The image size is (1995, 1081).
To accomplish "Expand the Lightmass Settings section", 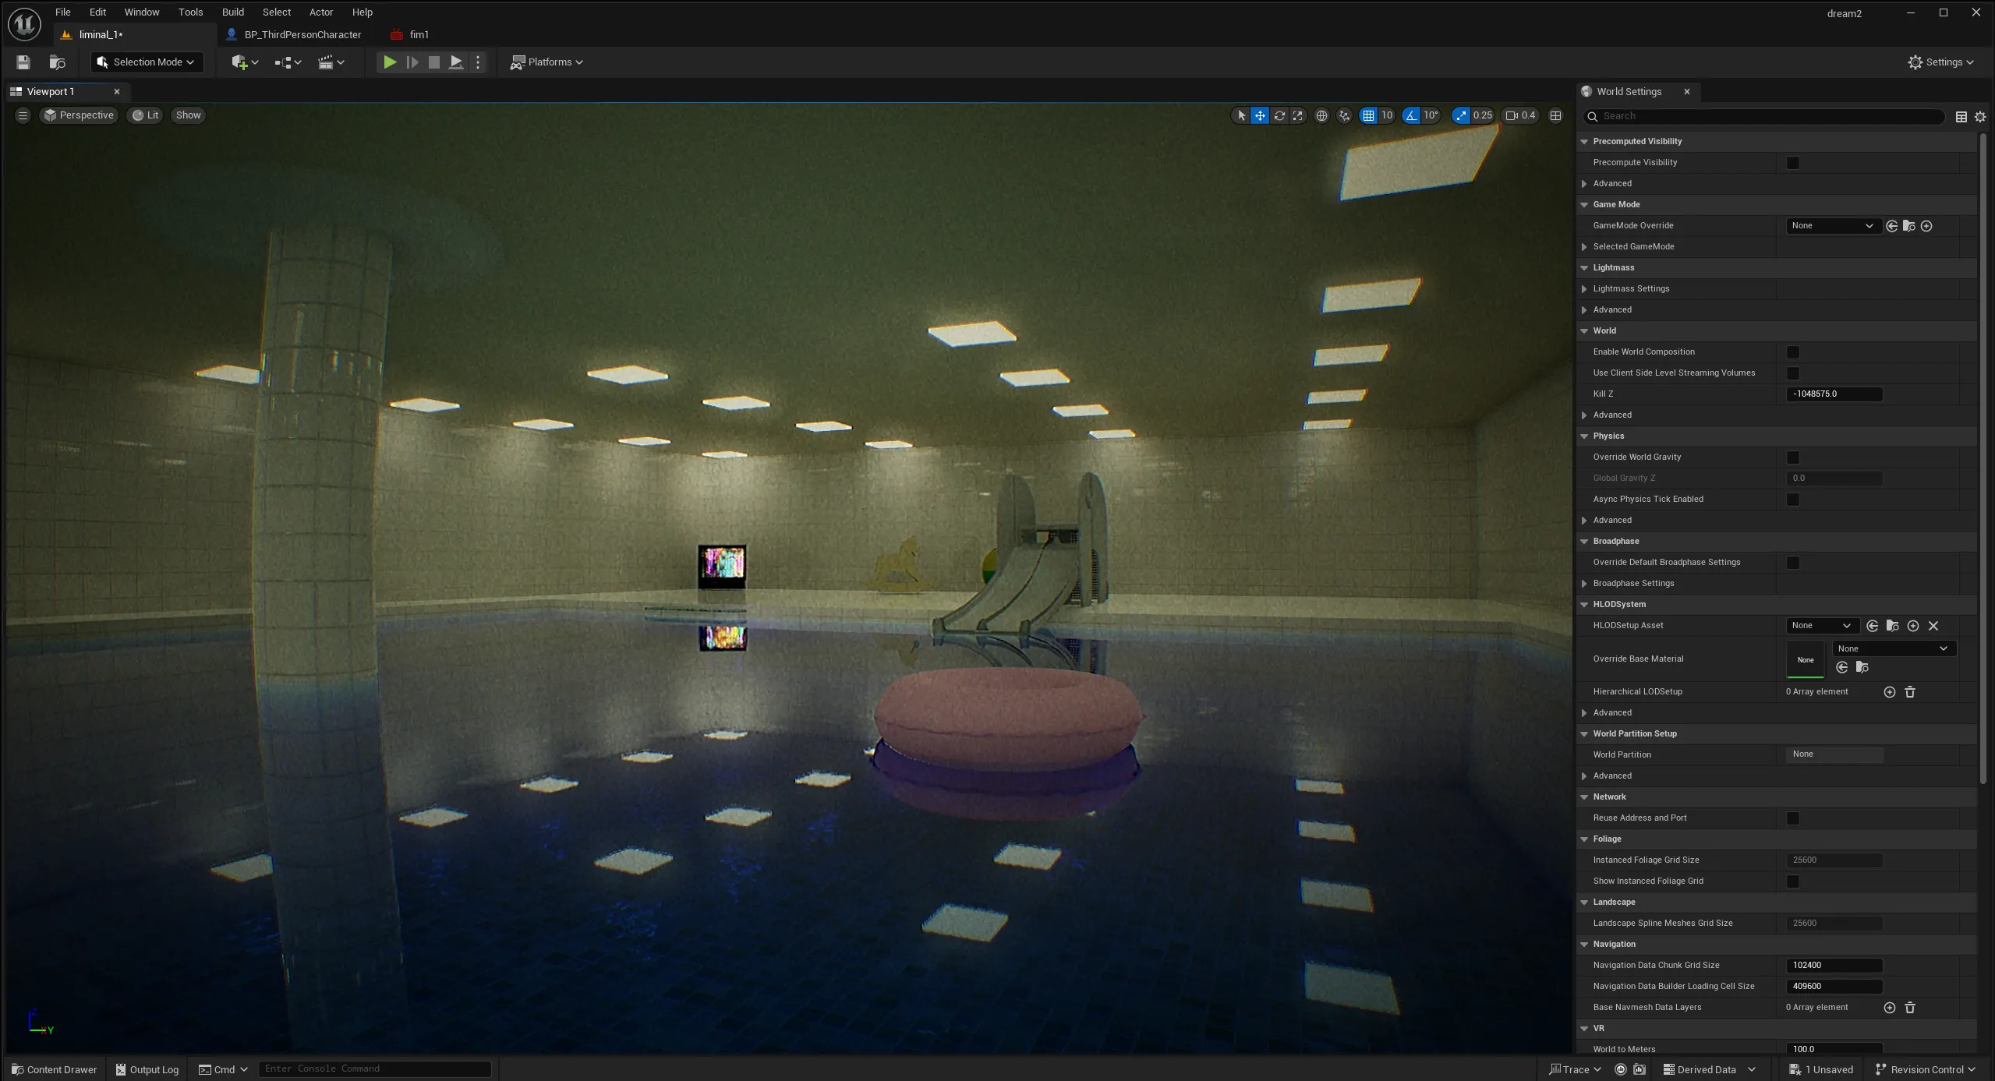I will (1585, 288).
